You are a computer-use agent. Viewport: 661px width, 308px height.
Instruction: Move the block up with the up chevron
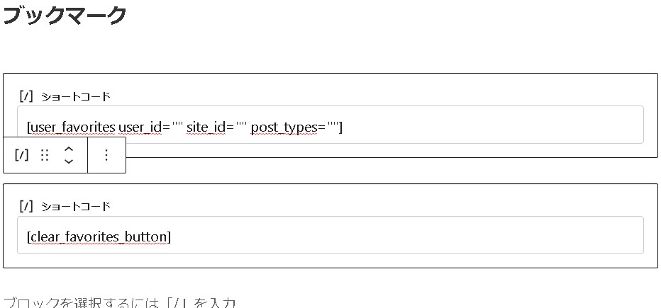[69, 149]
